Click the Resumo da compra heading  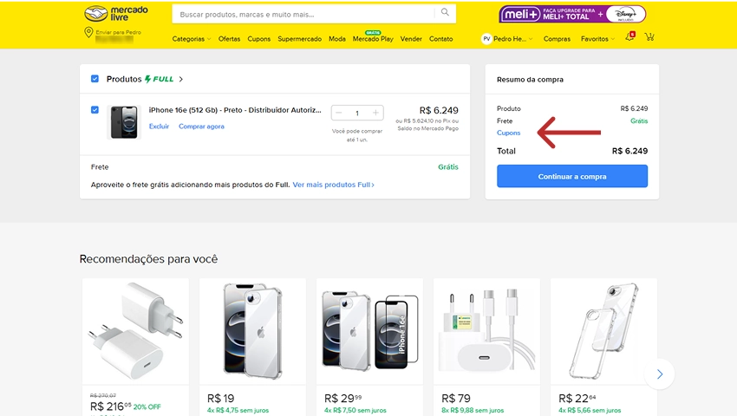tap(530, 80)
